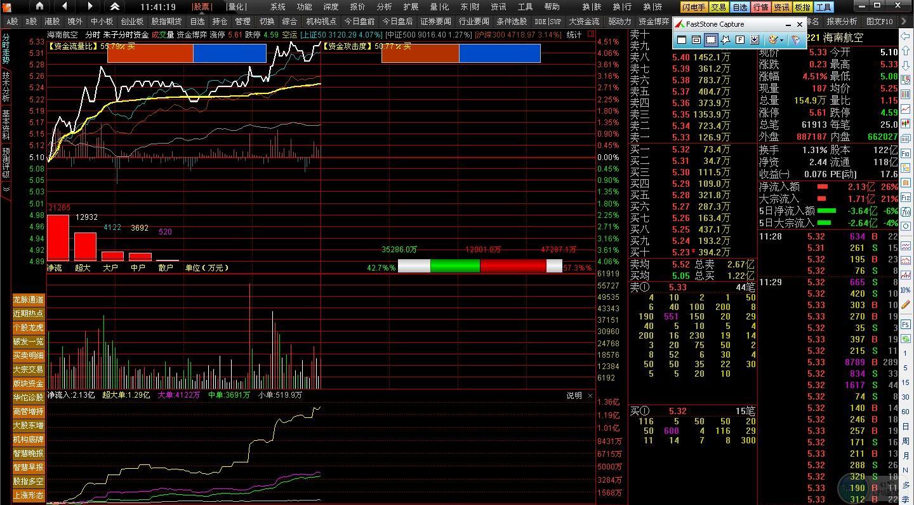Select the 技术分析 left vertical tab
This screenshot has width=914, height=505.
point(6,86)
